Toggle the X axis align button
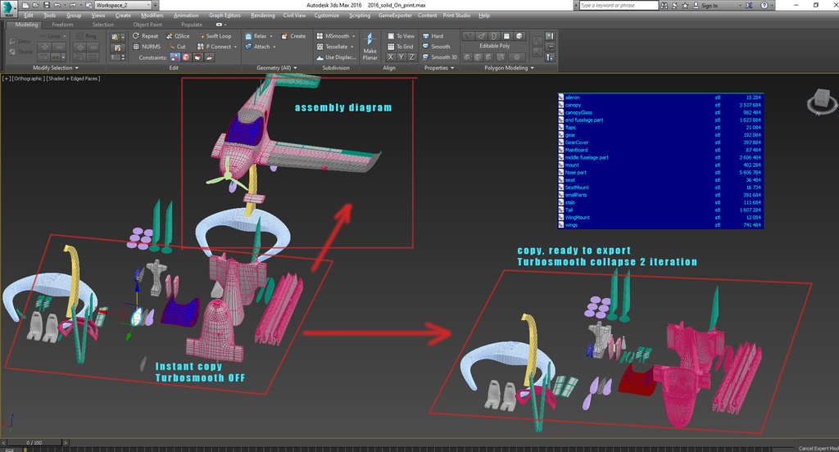839x452 pixels. 391,57
